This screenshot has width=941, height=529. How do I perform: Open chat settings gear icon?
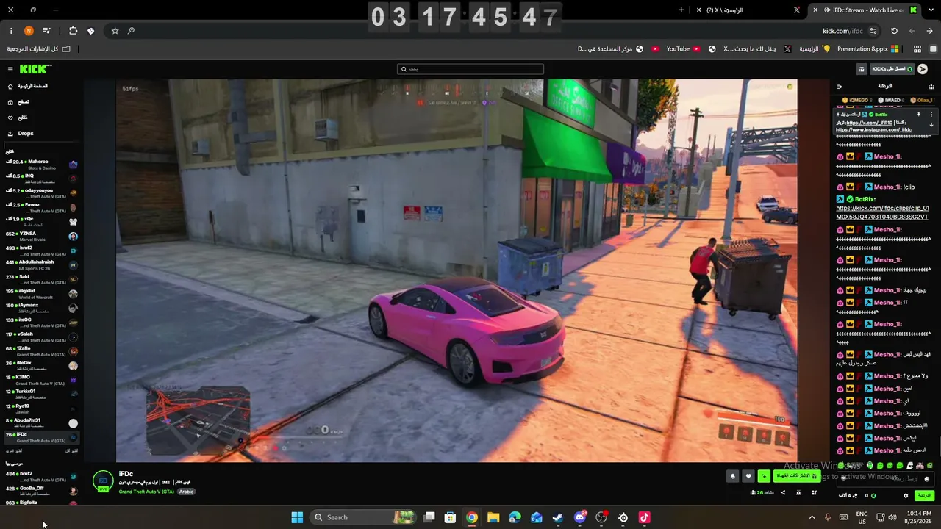tap(906, 496)
